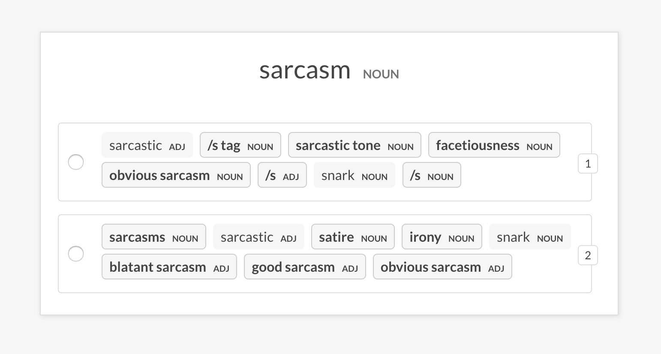Select the radio button for option 1

[x=76, y=162]
